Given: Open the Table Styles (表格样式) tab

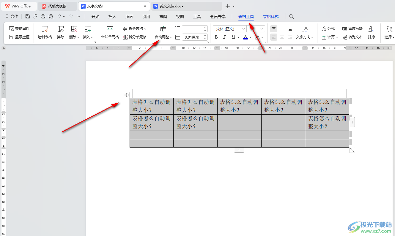Looking at the screenshot, I should (x=271, y=17).
